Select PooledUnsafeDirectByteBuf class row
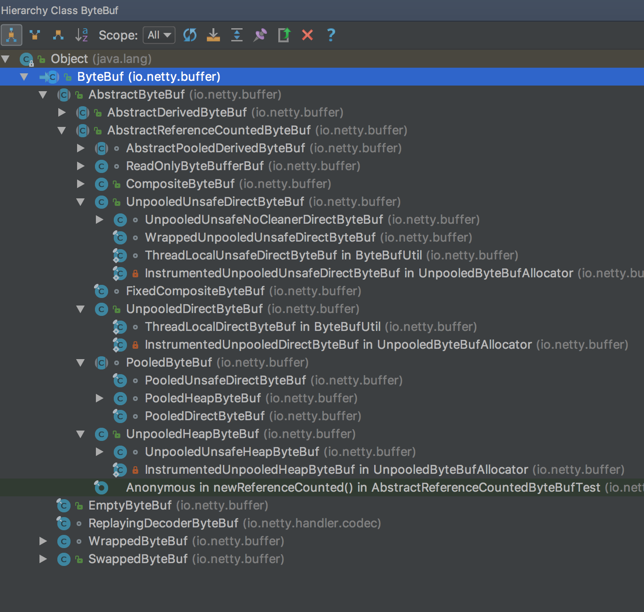Viewport: 644px width, 612px height. [x=322, y=380]
